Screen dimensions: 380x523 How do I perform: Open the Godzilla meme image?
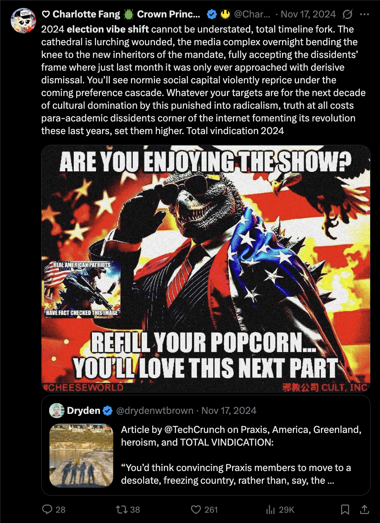pos(206,269)
